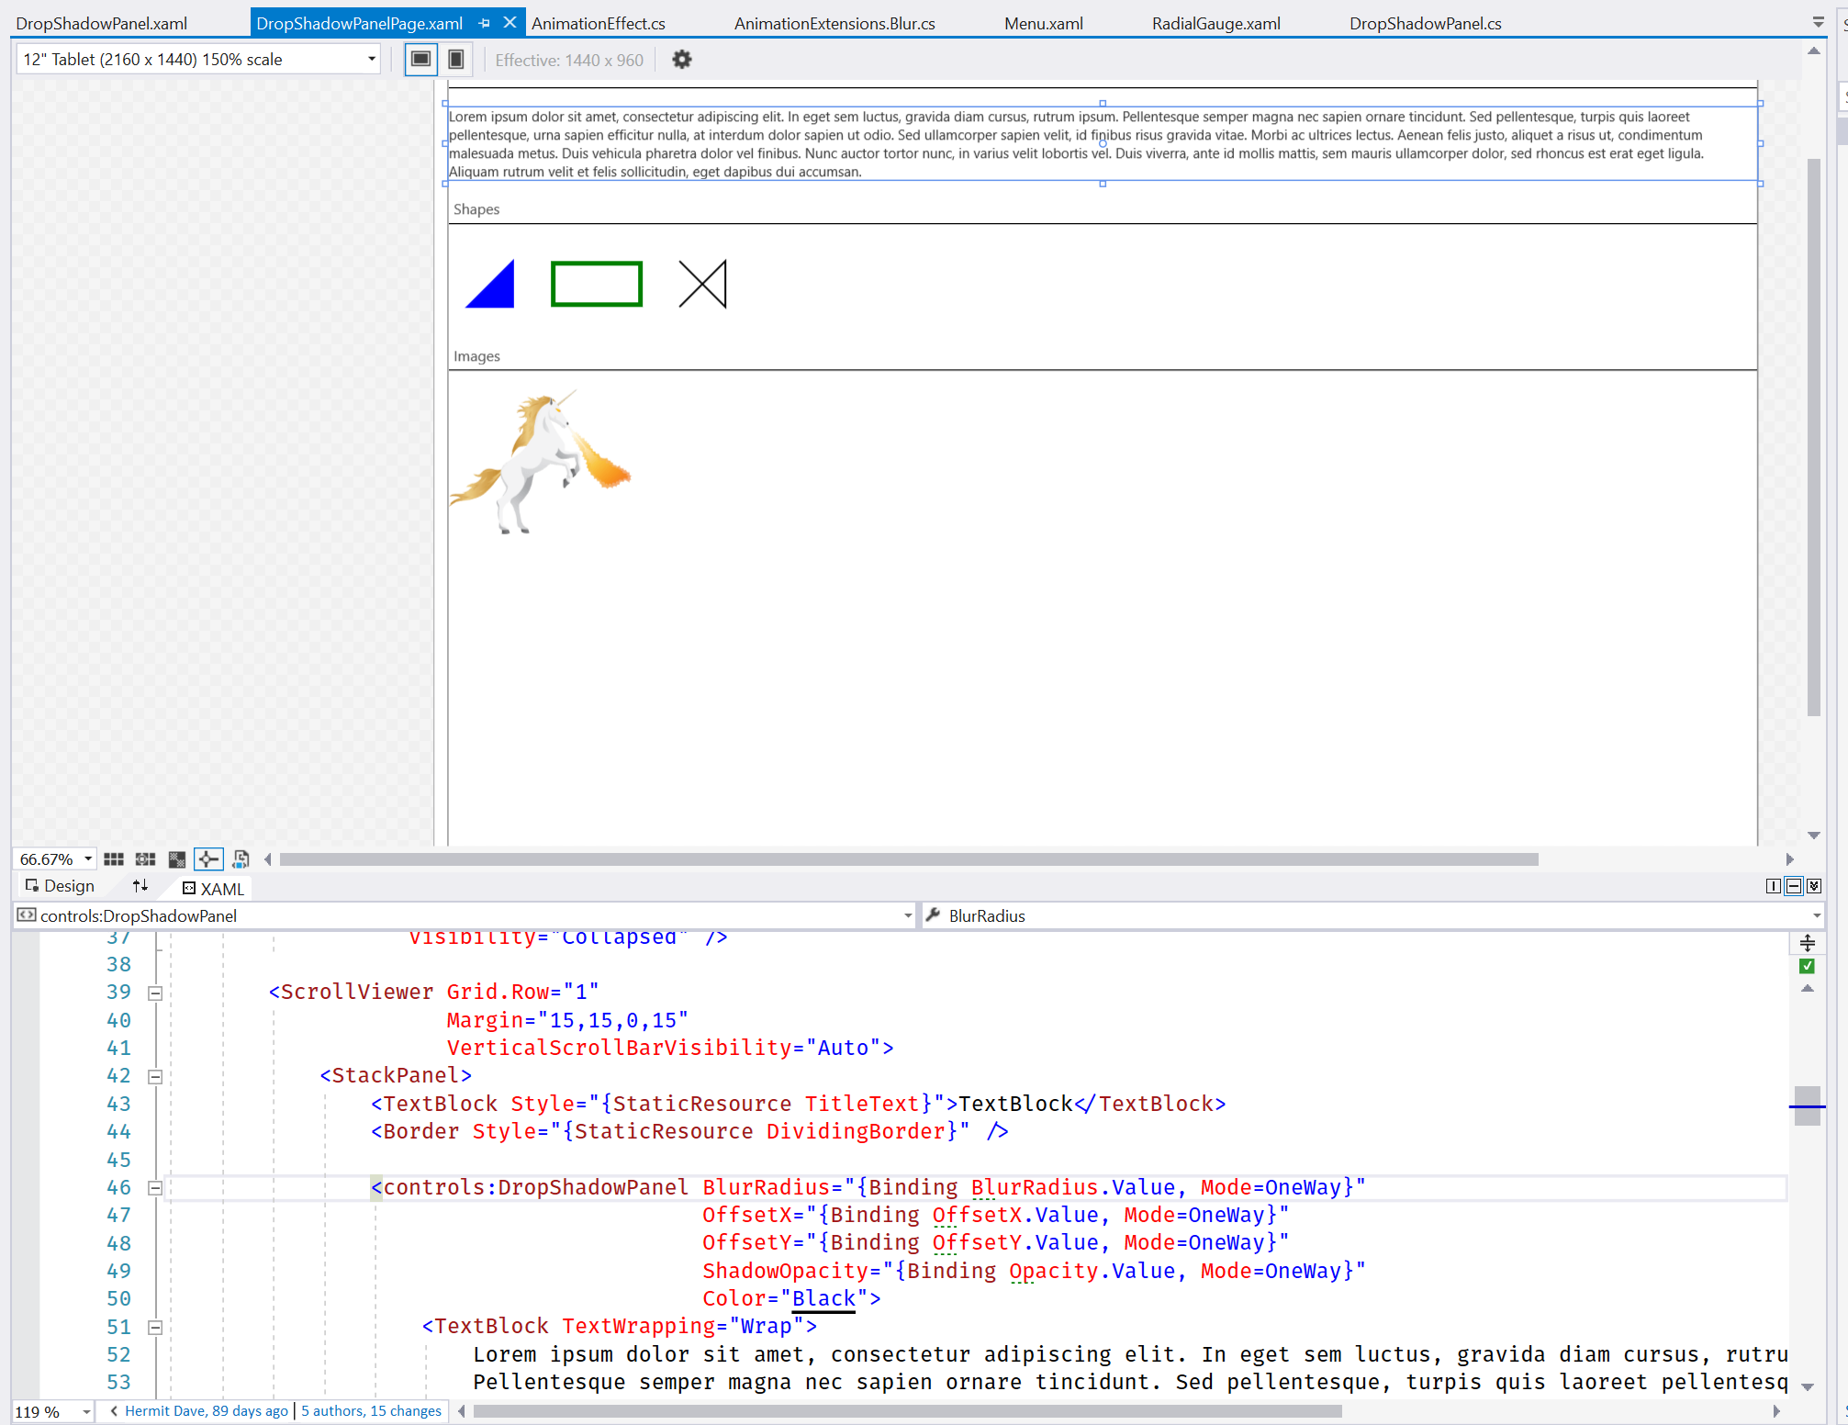
Task: Click the collapse pane double-chevron icon
Action: 1814,886
